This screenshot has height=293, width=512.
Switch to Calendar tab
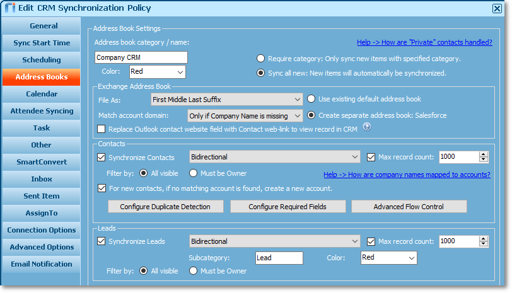click(x=42, y=94)
